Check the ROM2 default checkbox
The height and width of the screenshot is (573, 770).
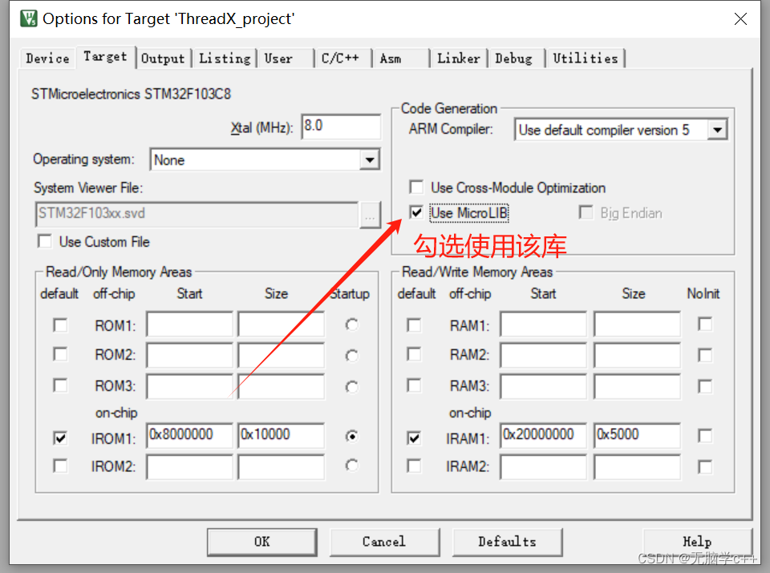[x=60, y=354]
